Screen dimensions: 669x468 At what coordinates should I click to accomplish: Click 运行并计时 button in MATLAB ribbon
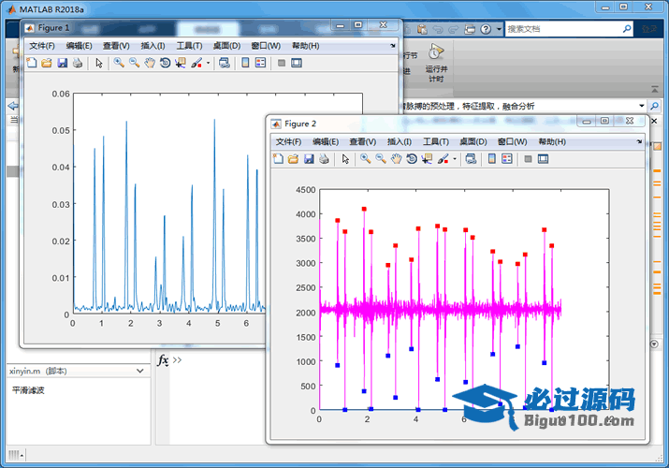[436, 63]
